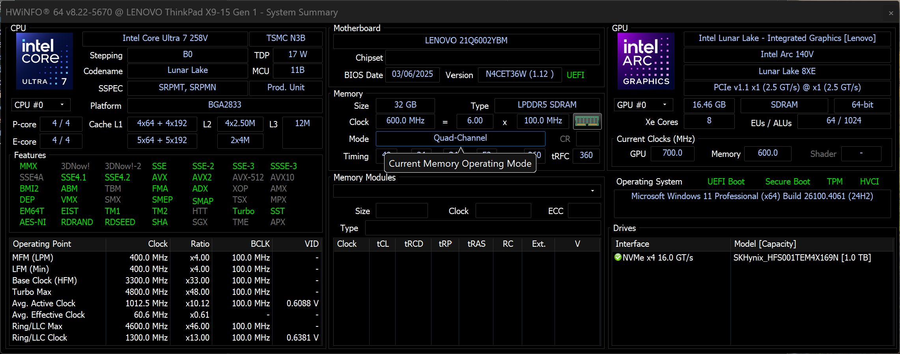Click the EUs / ALUs value '64 / 1024'
Screen dimensions: 900x354
pyautogui.click(x=844, y=121)
